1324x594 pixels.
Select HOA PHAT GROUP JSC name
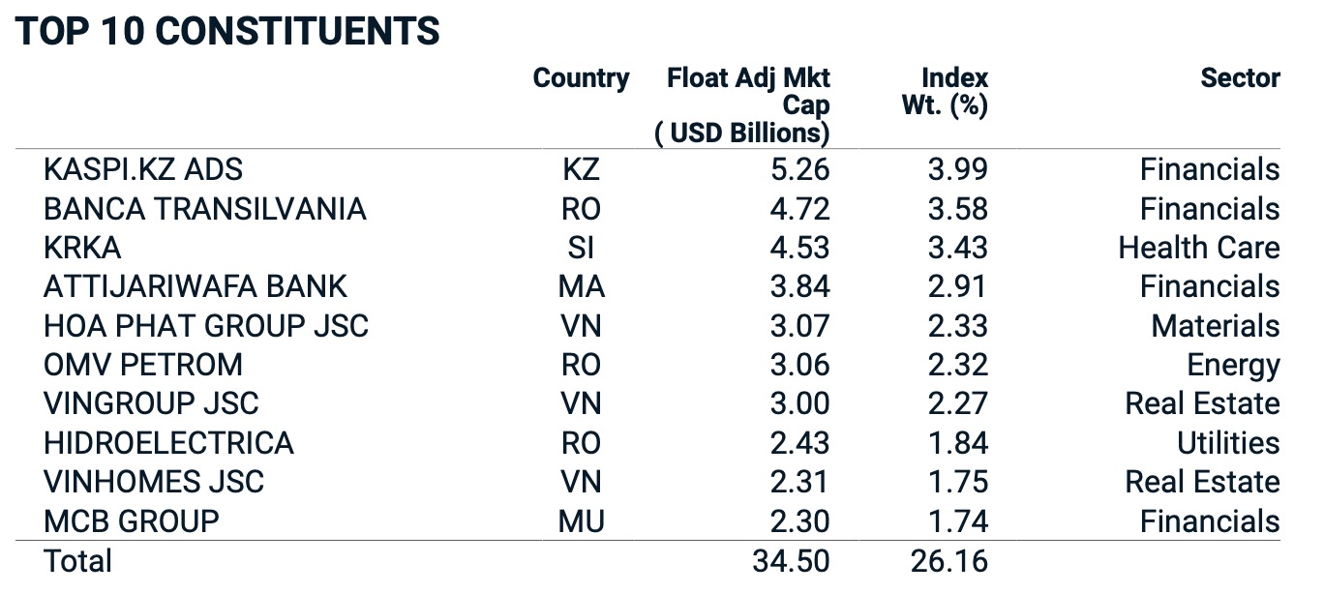(206, 326)
